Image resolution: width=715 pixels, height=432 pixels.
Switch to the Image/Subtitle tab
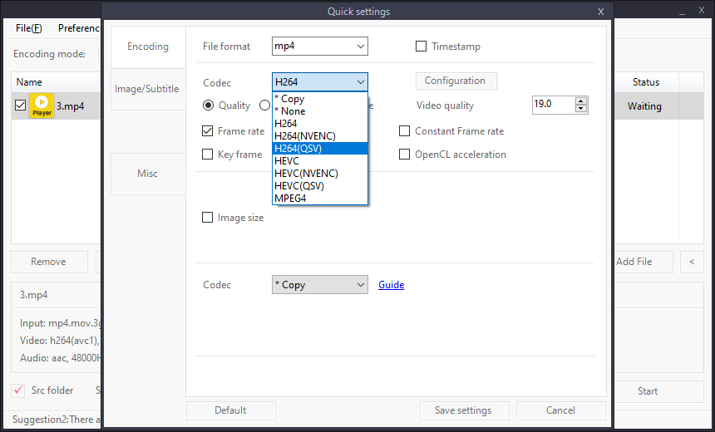point(147,89)
